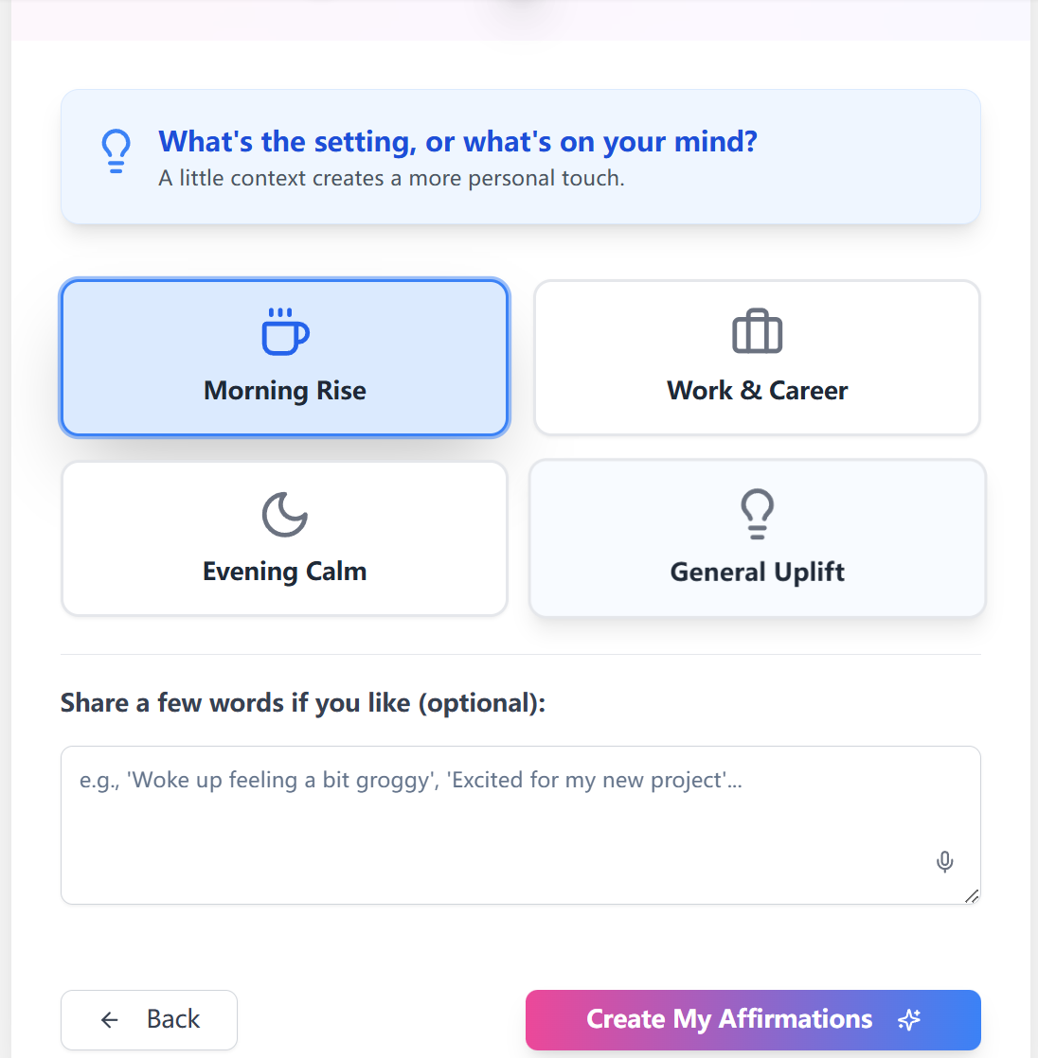Click the briefcase icon for Work & Career
This screenshot has width=1038, height=1058.
(x=757, y=331)
